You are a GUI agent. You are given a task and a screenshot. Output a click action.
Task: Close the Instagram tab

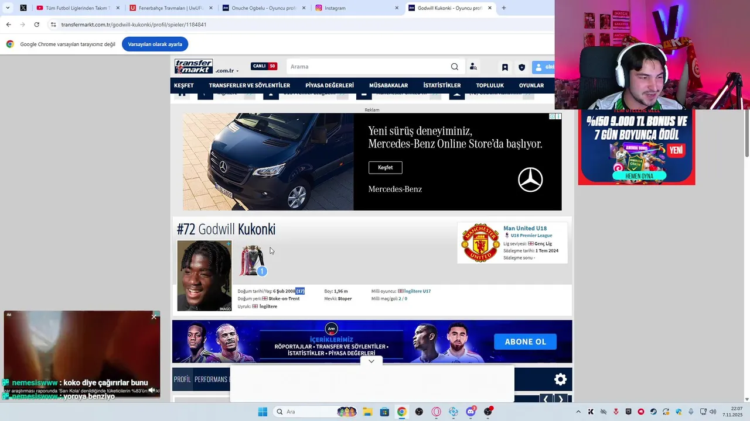pyautogui.click(x=397, y=8)
